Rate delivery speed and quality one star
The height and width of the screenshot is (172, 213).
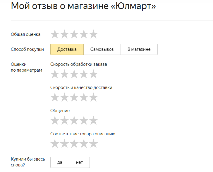(55, 97)
